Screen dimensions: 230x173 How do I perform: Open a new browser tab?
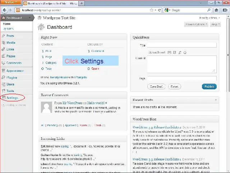click(82, 3)
